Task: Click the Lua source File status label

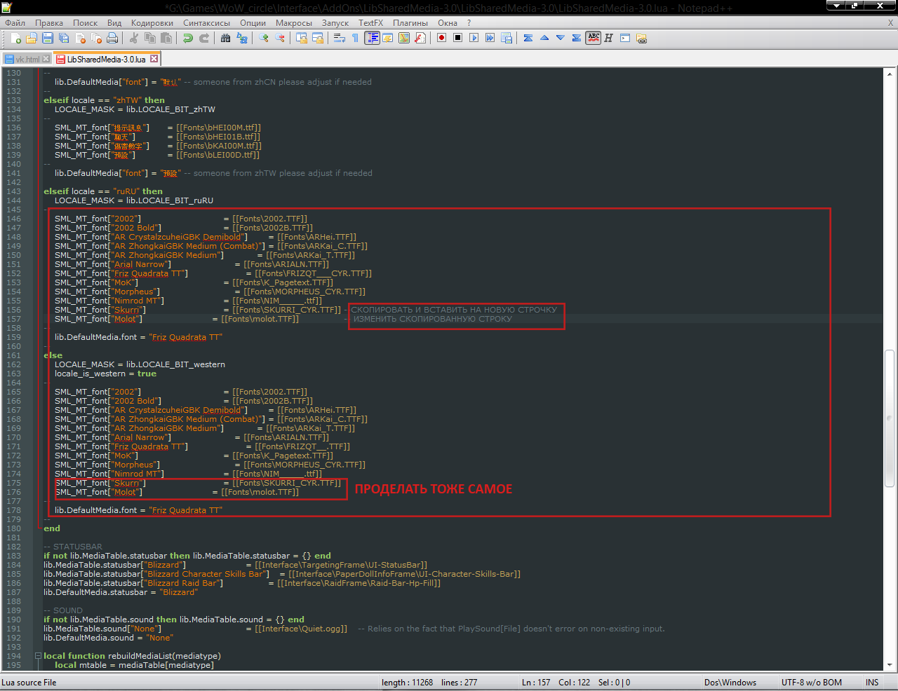Action: tap(29, 682)
